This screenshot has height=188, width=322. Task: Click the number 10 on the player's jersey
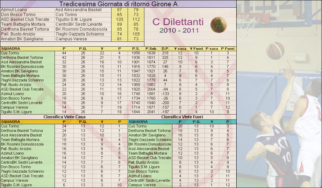click(x=287, y=158)
